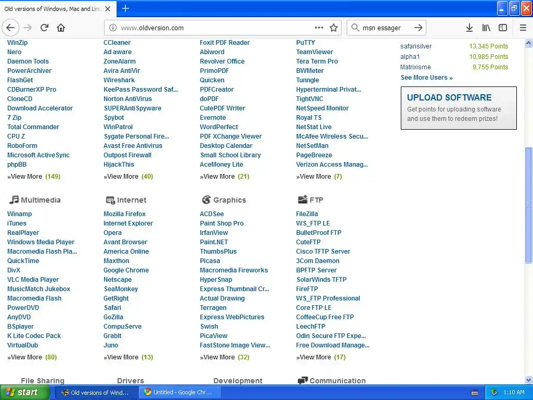Click the scrollbar down arrow

528,380
